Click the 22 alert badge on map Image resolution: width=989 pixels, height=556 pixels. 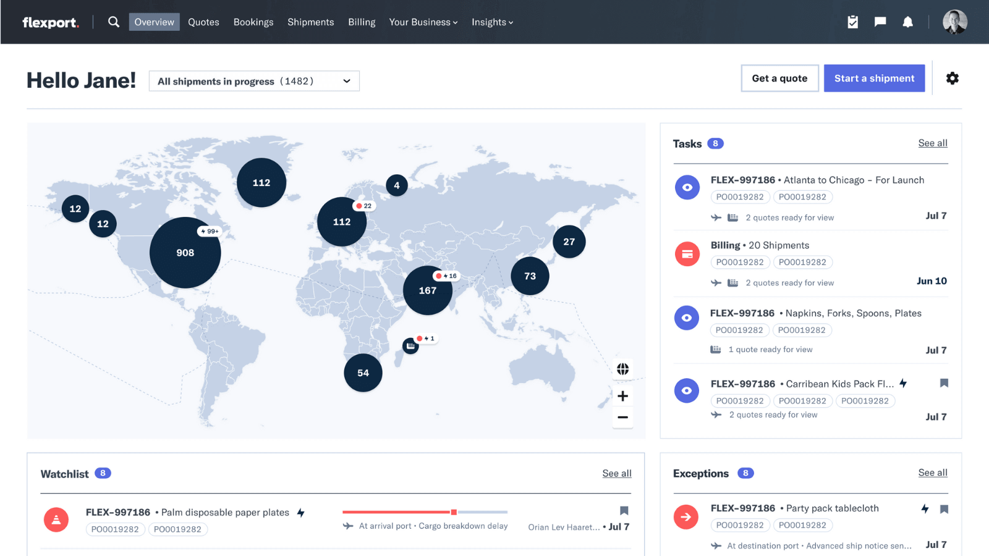point(364,206)
